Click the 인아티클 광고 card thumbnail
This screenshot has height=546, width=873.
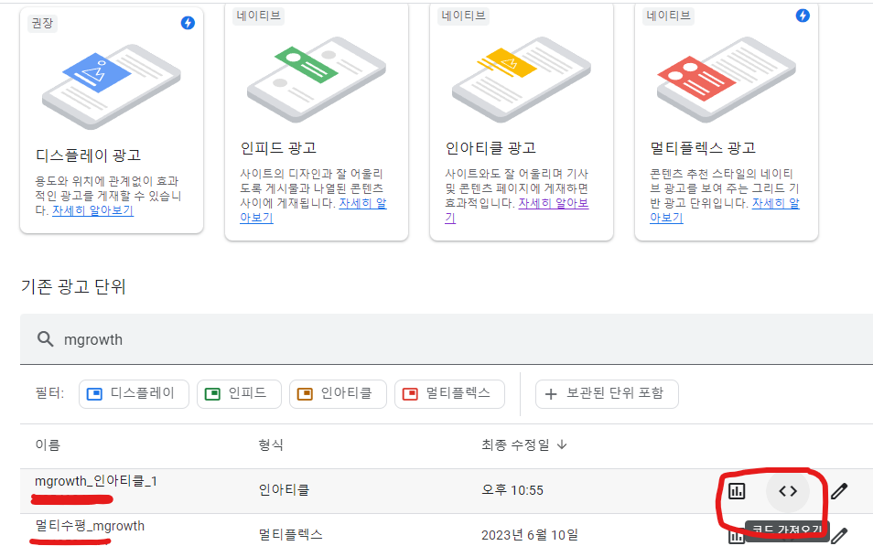[x=521, y=80]
